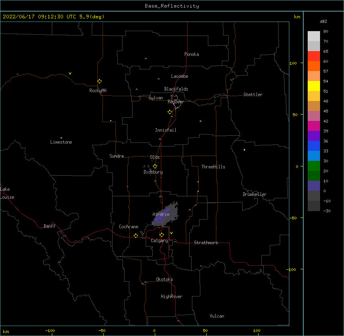Click the yellow station marker at Olds
The image size is (344, 336).
coord(155,166)
